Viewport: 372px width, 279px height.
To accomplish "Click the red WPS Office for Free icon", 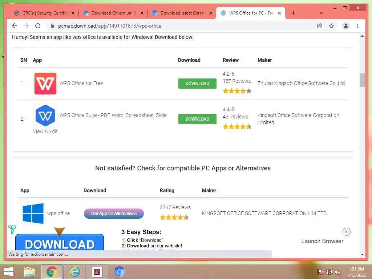I will [x=45, y=84].
